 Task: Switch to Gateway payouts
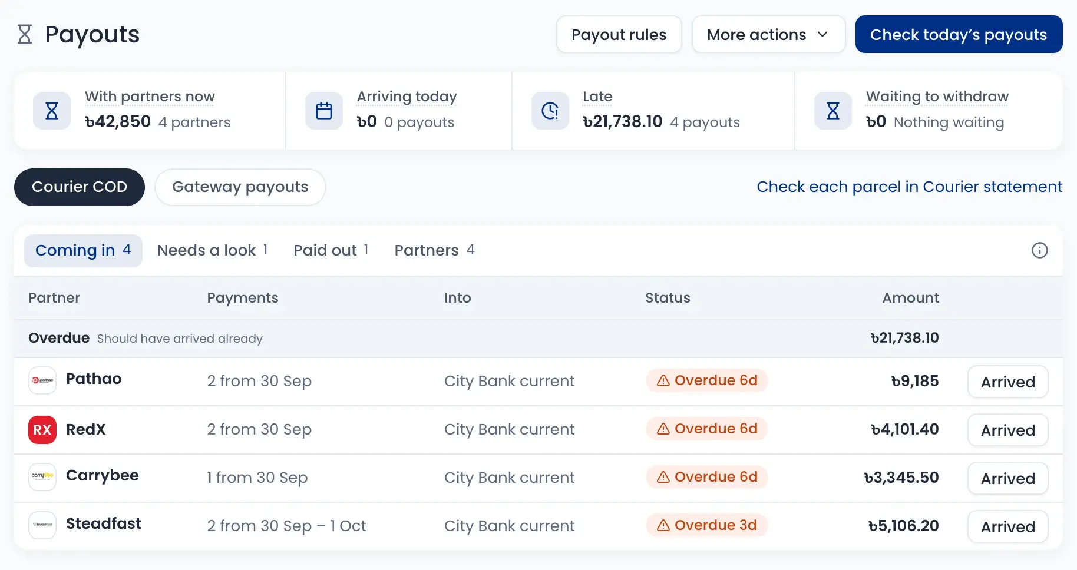point(240,187)
